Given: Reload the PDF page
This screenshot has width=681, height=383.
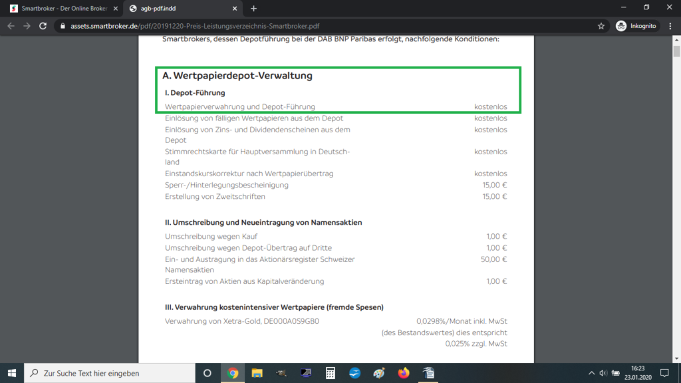Looking at the screenshot, I should (x=43, y=26).
